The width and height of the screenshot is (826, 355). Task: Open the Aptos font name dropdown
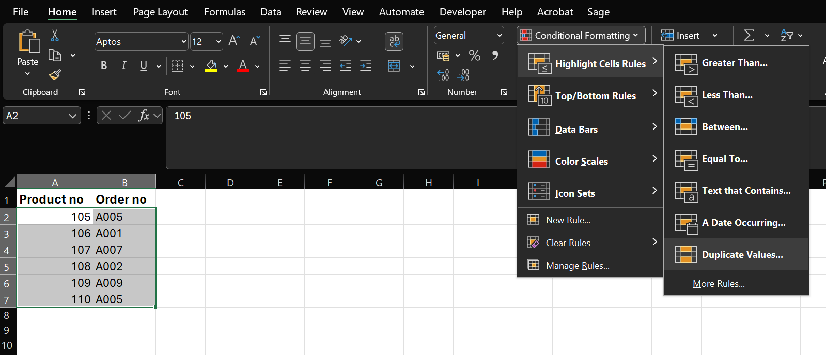(x=183, y=42)
